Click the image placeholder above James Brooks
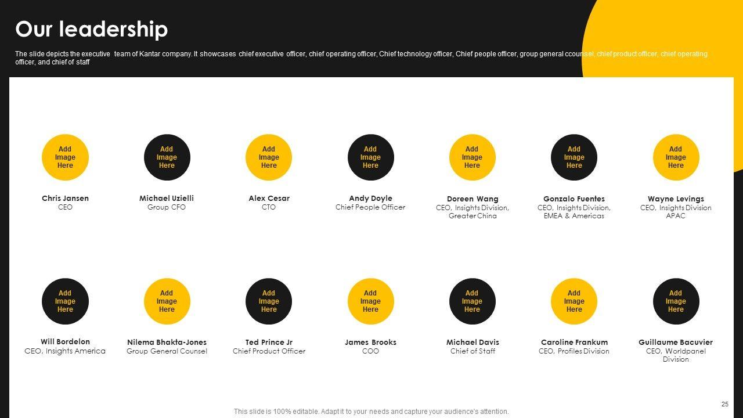The width and height of the screenshot is (743, 418). pyautogui.click(x=370, y=301)
